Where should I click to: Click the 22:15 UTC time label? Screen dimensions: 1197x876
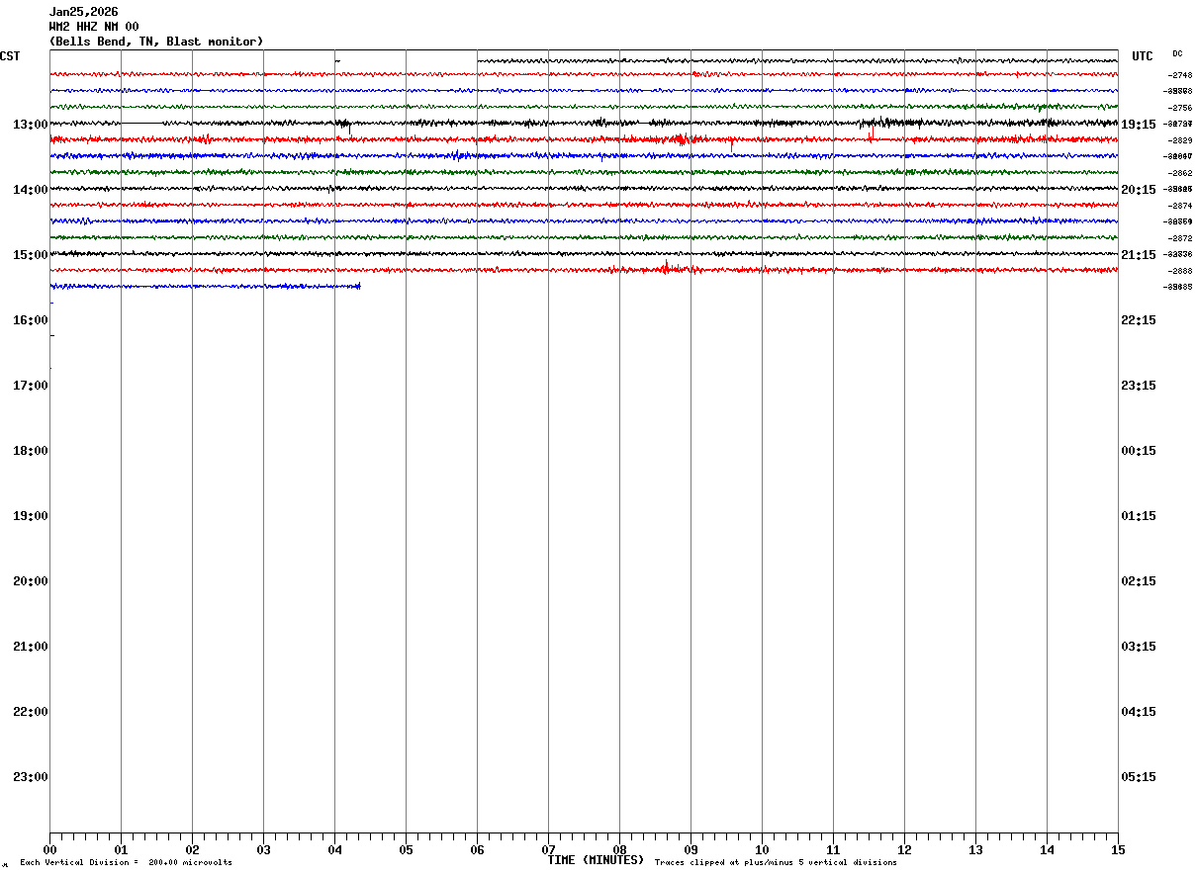1139,320
